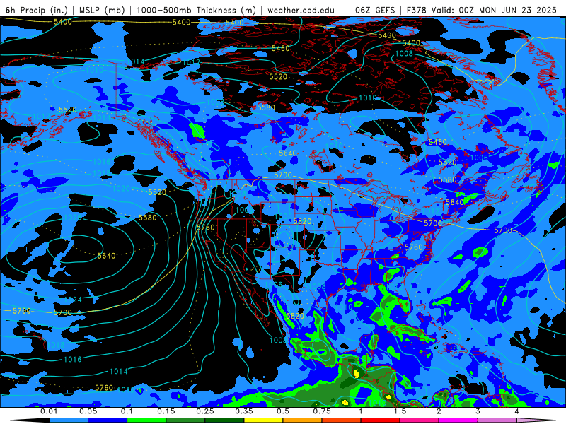Screen dimensions: 566x424
Task: Click the 0.35 legend value
Action: pyautogui.click(x=244, y=411)
